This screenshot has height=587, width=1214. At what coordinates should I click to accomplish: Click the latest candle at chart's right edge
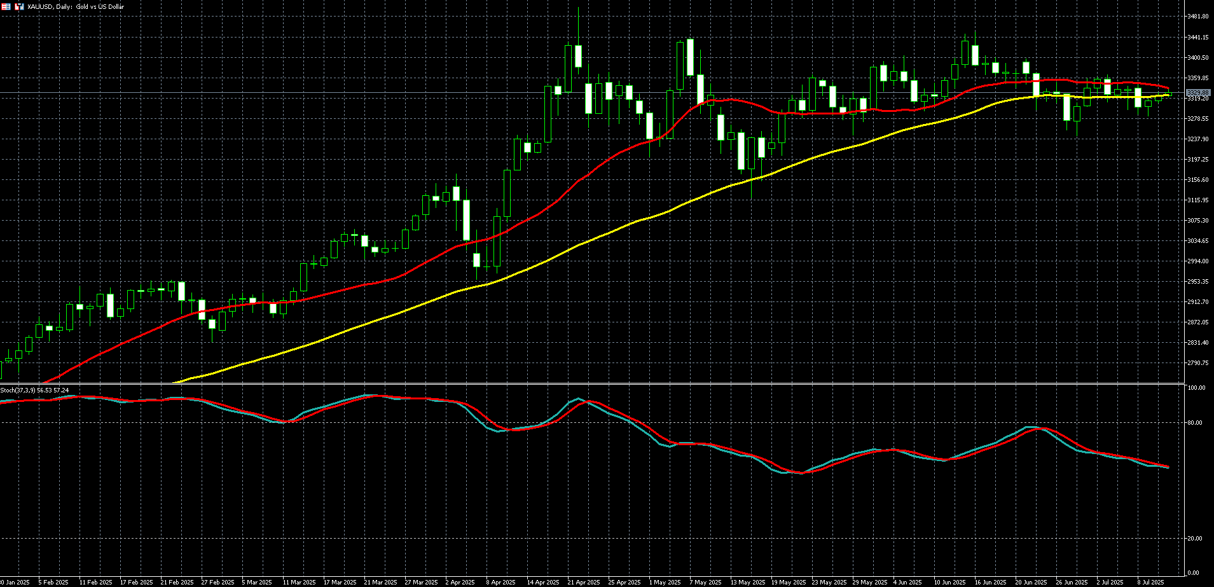(x=1168, y=95)
